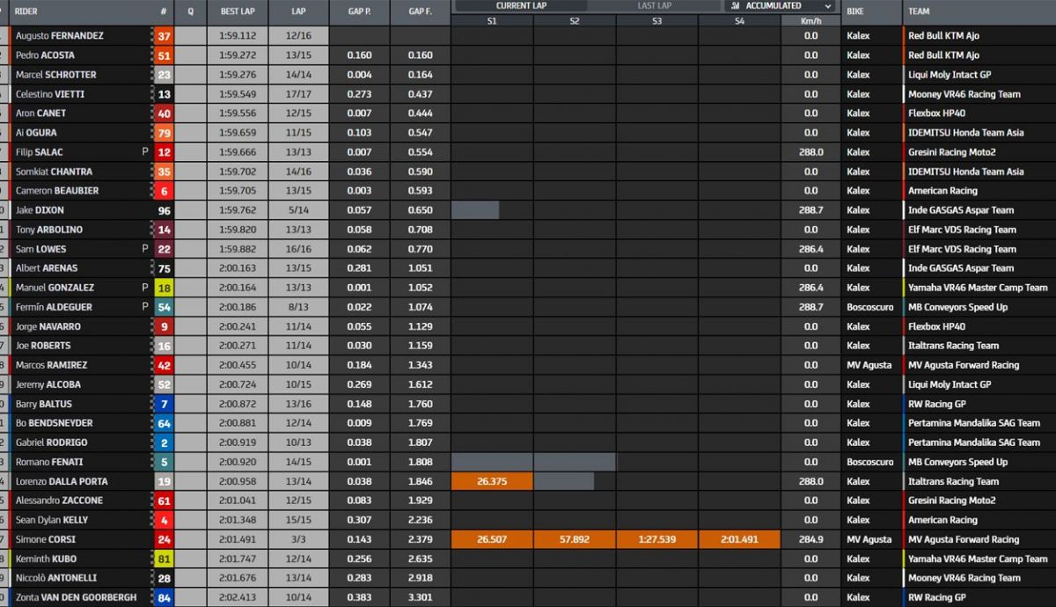Select rider Cameron BEAUBIER

click(57, 191)
